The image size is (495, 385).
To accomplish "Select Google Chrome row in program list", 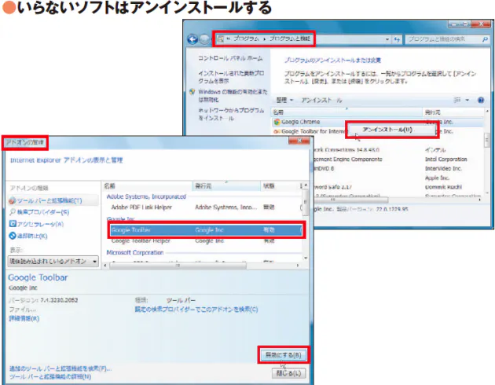I will [x=377, y=122].
